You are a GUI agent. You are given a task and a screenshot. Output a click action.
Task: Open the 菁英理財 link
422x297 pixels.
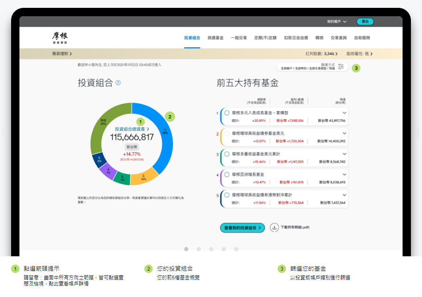[62, 54]
